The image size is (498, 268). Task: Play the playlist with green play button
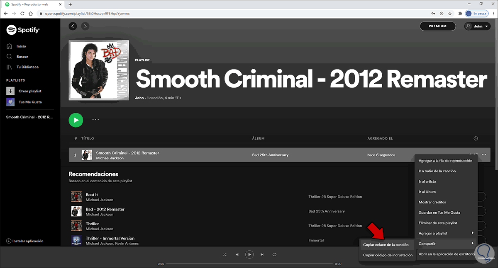[76, 120]
